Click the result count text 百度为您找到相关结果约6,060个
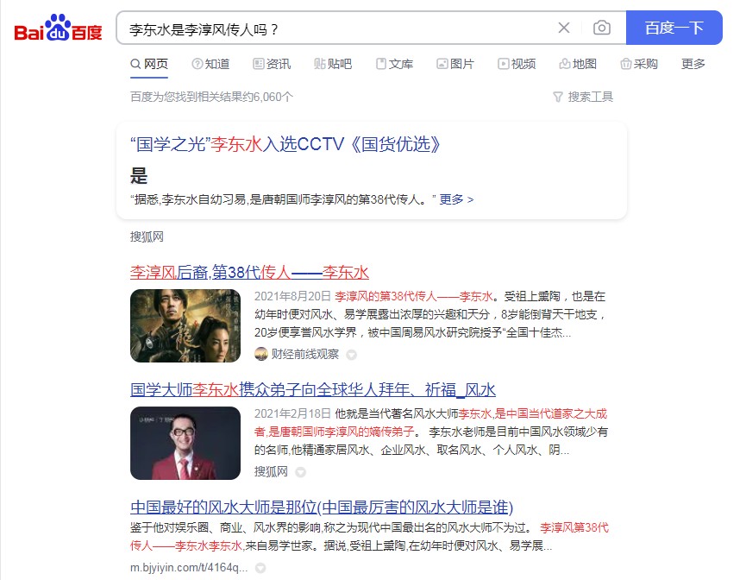Screen dimensions: 746x580 click(x=211, y=98)
